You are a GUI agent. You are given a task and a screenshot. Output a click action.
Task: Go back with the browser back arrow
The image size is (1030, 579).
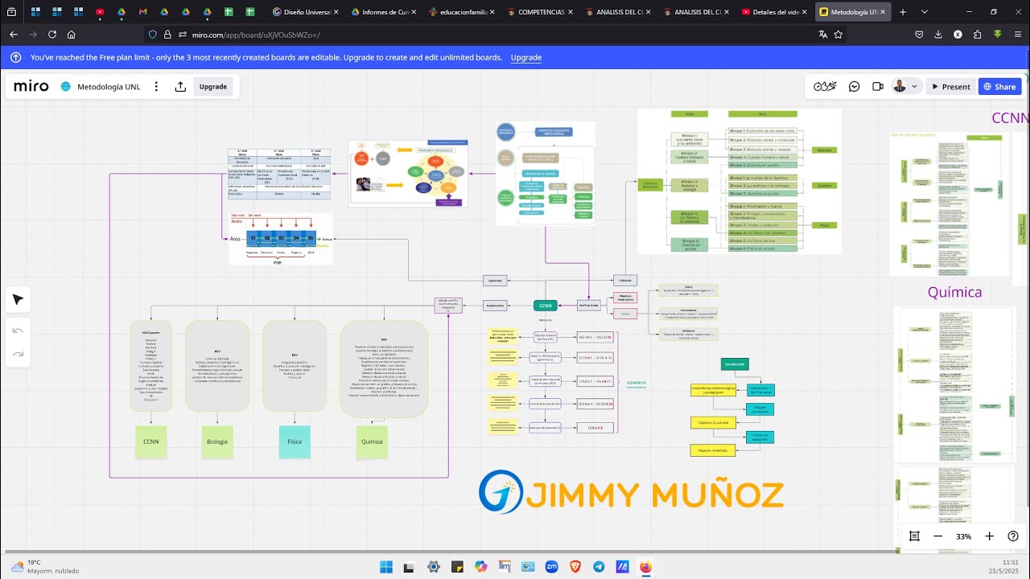(x=13, y=35)
